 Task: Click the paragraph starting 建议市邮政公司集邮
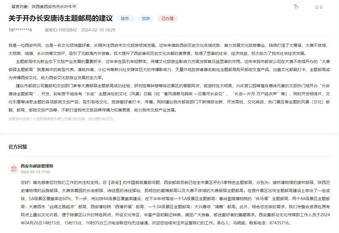169,98
